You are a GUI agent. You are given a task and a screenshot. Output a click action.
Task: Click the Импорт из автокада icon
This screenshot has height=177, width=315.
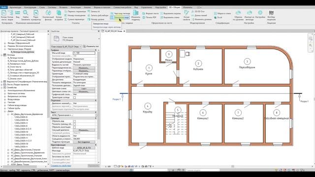click(250, 15)
